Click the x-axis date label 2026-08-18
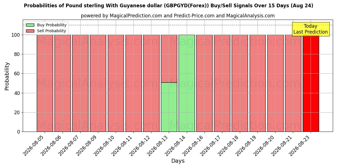Viewport: 337px width, 168px height. click(229, 145)
